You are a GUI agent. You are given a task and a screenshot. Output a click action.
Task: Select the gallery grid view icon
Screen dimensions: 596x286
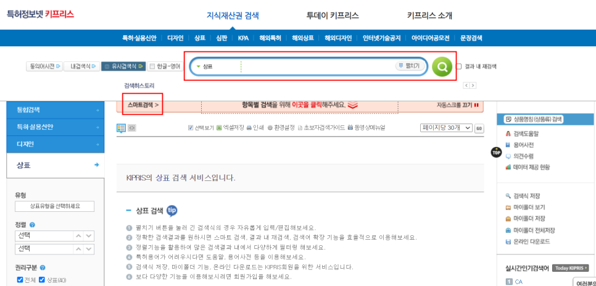(131, 128)
